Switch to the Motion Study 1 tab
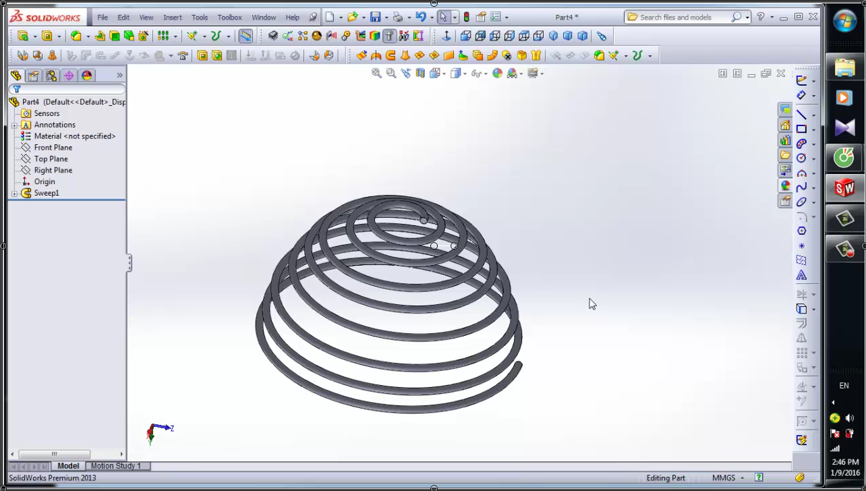The image size is (866, 491). [116, 466]
